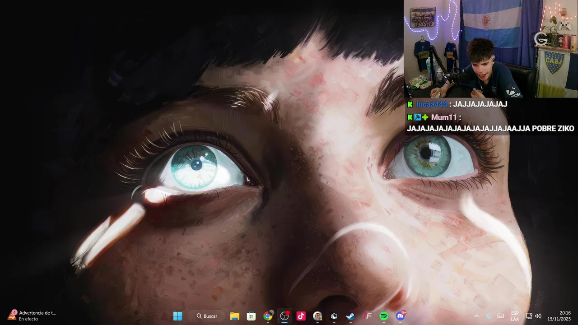Expand the hidden system tray icons
This screenshot has width=578, height=325.
click(x=476, y=316)
